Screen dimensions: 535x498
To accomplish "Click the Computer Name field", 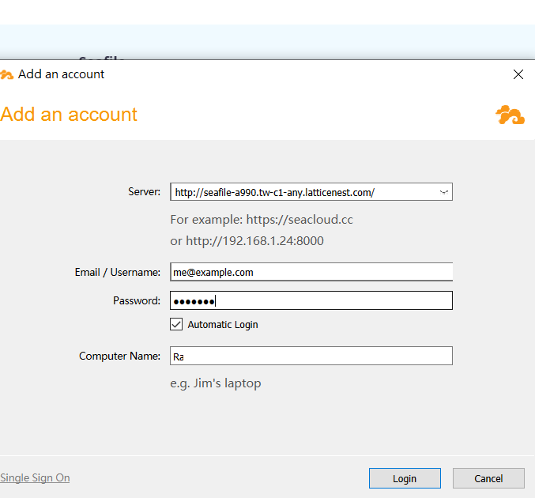I will [x=311, y=356].
